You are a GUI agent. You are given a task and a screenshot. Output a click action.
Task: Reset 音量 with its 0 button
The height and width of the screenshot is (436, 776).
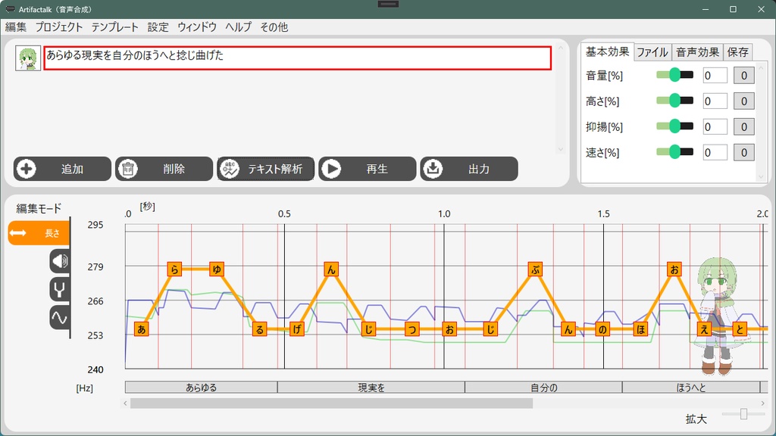click(744, 75)
